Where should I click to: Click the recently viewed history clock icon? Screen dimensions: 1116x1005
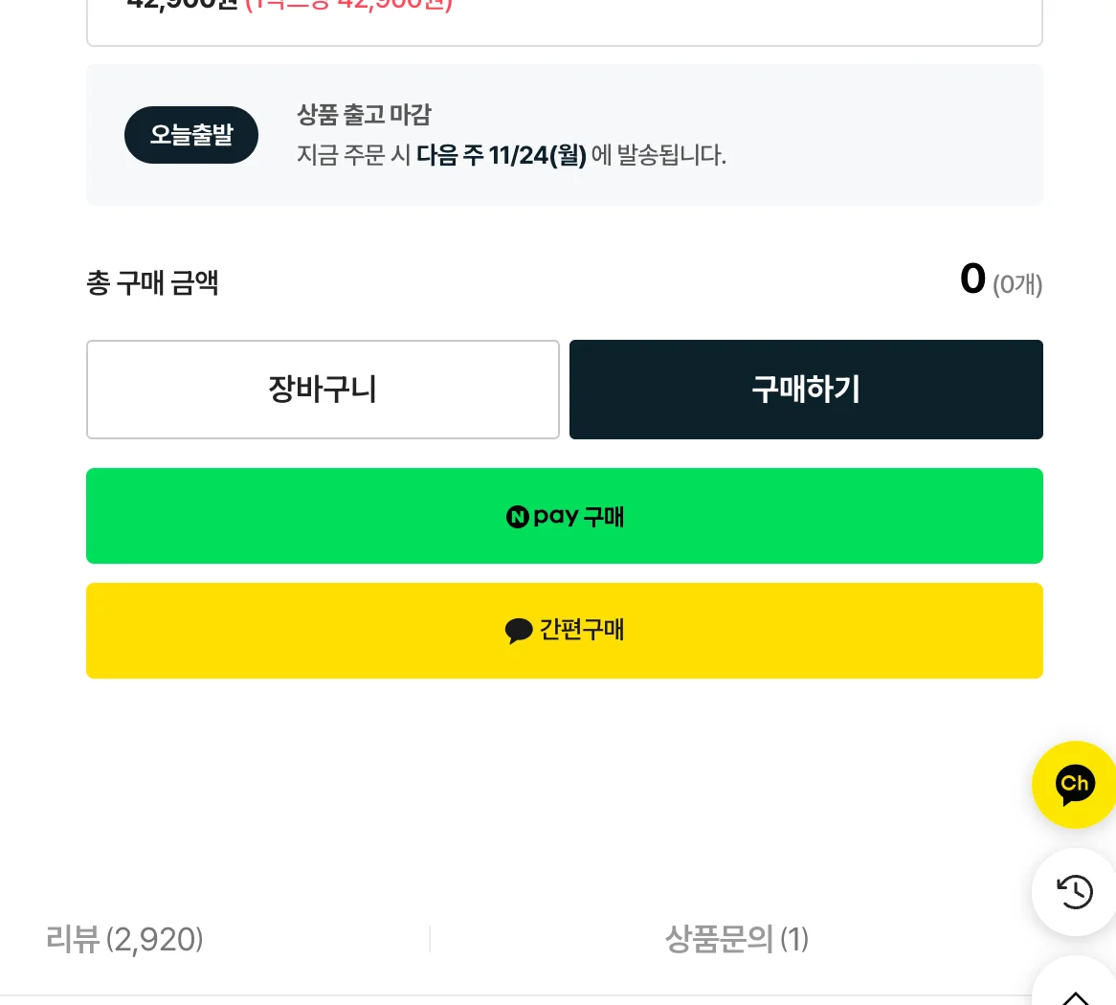point(1075,892)
